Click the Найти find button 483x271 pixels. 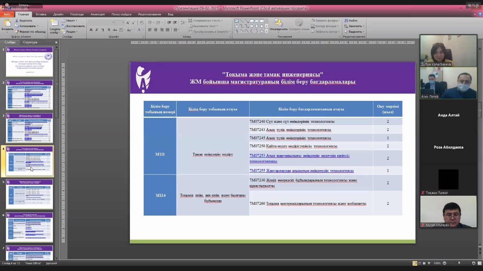[351, 21]
